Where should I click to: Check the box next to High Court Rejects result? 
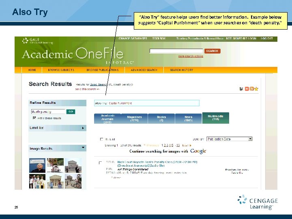coord(100,163)
